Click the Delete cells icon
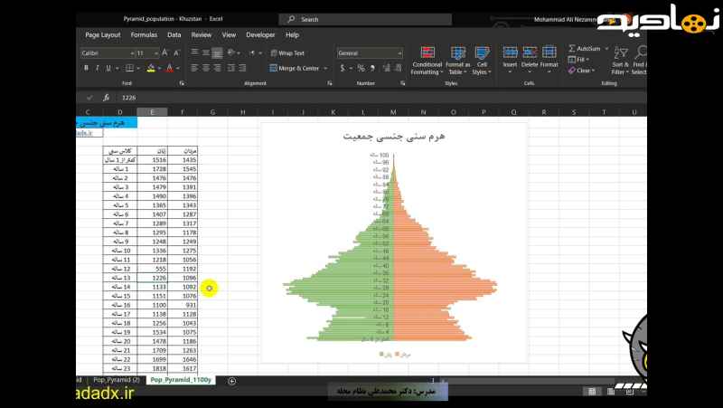Viewport: 723px width, 408px height. coord(530,56)
